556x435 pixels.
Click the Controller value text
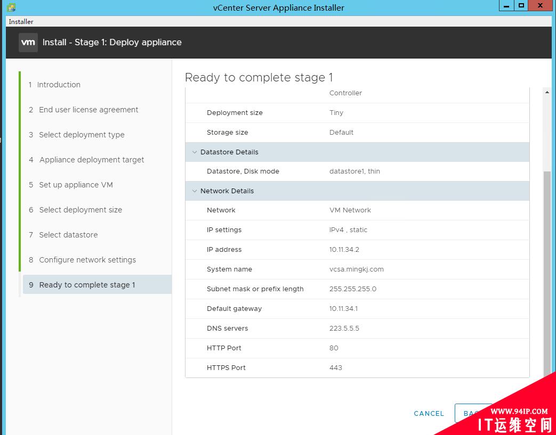345,93
